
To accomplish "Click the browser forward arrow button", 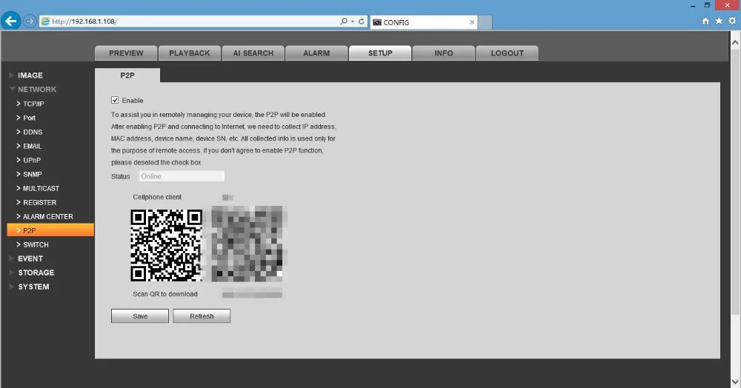I will 30,21.
